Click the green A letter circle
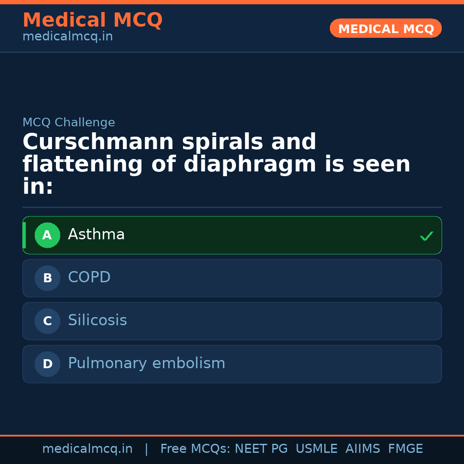464x464 pixels. coord(47,235)
